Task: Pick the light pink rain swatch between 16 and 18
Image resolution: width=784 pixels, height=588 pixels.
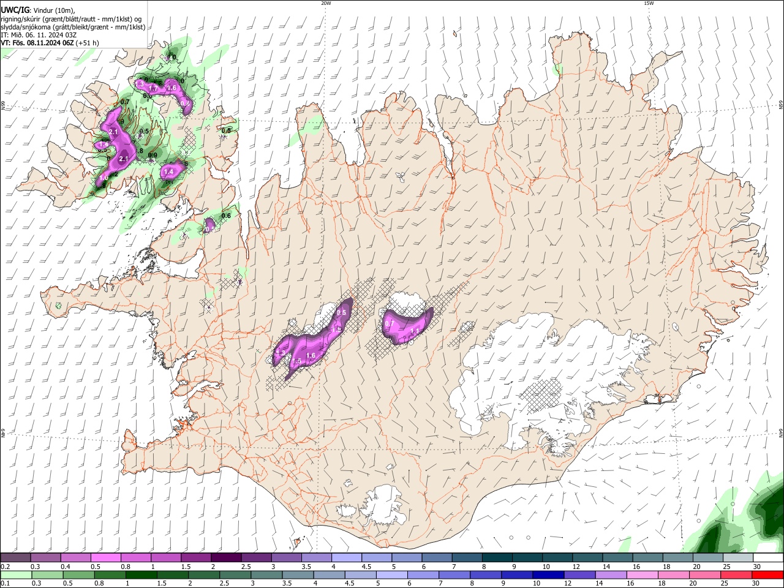Action: point(641,575)
